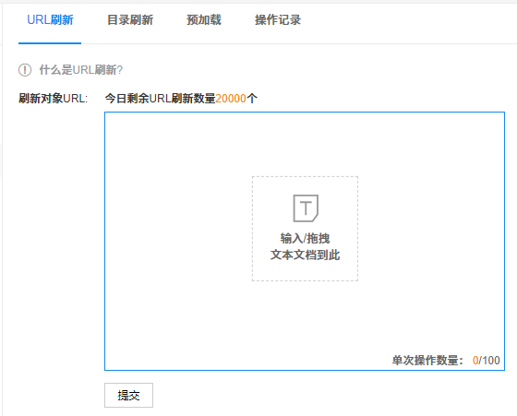Click the 0/100 operation counter
The width and height of the screenshot is (517, 416).
[x=486, y=361]
